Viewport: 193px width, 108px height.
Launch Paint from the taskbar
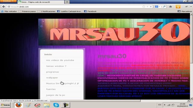click(x=28, y=105)
